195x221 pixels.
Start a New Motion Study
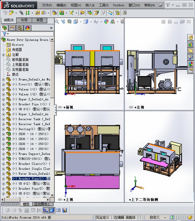click(82, 13)
